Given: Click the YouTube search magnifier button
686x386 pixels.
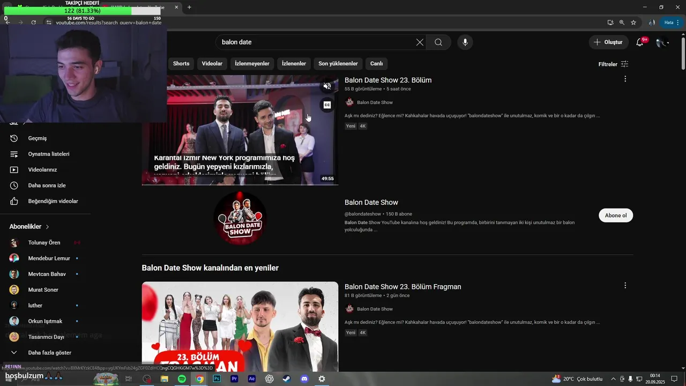Looking at the screenshot, I should click(x=438, y=42).
